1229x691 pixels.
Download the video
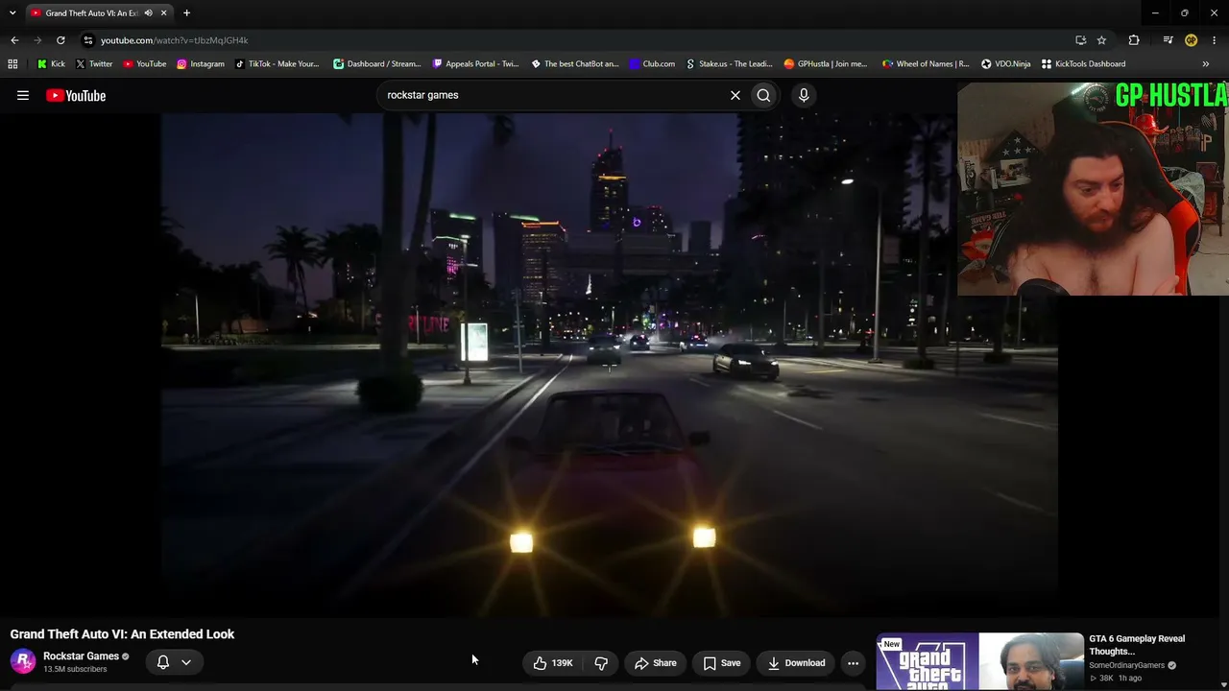[796, 663]
